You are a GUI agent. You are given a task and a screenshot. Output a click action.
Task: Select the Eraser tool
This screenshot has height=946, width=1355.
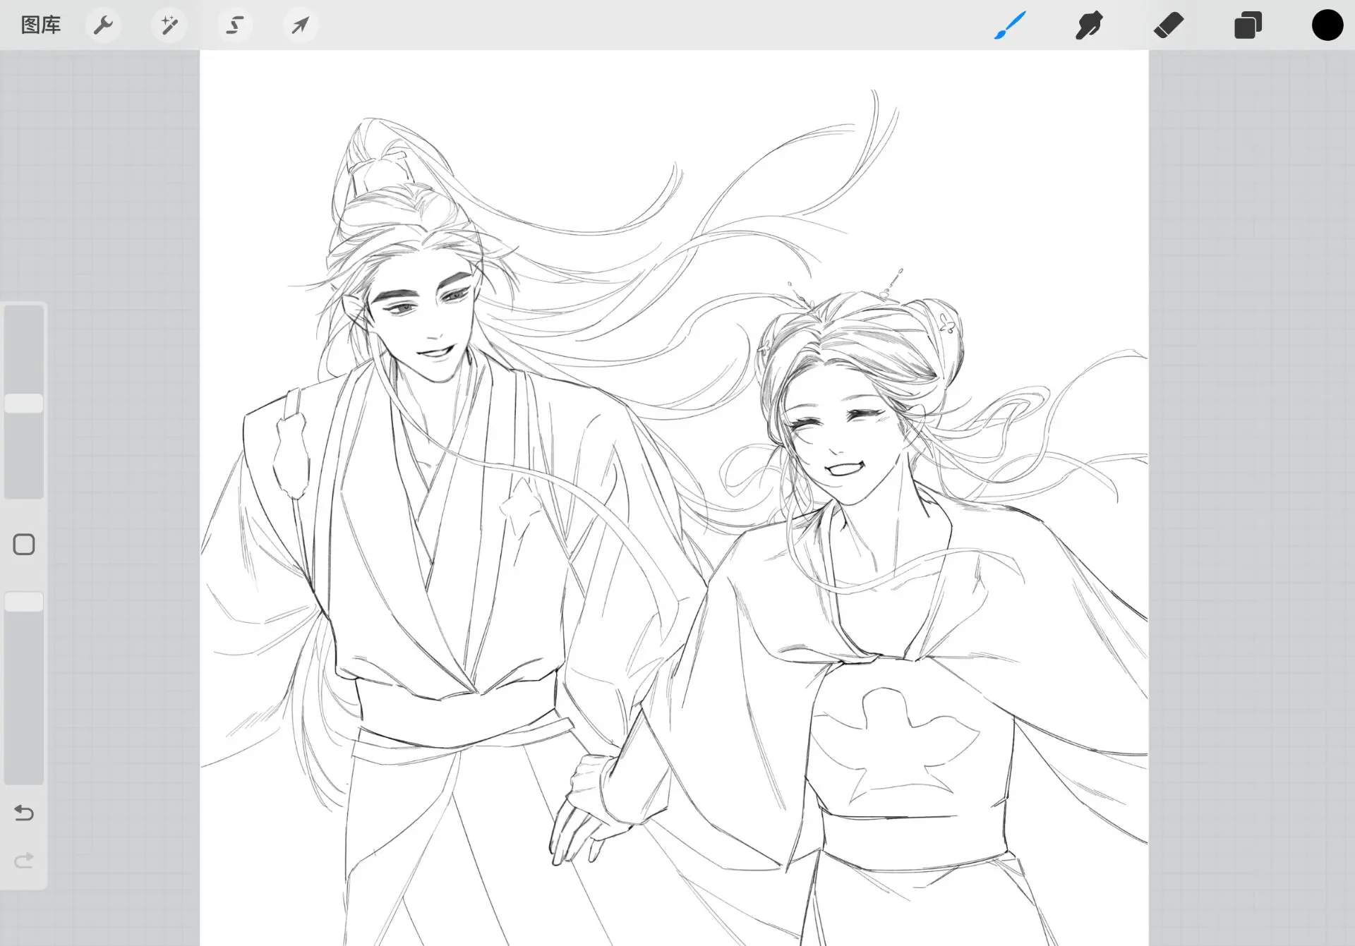[x=1169, y=25]
